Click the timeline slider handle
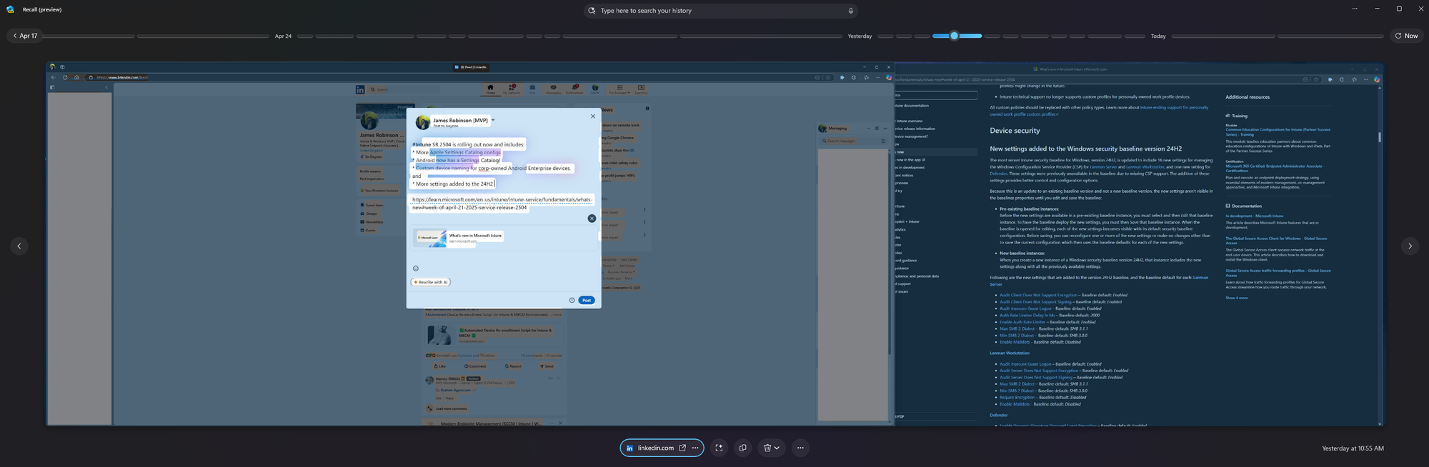The width and height of the screenshot is (1429, 467). [x=954, y=36]
